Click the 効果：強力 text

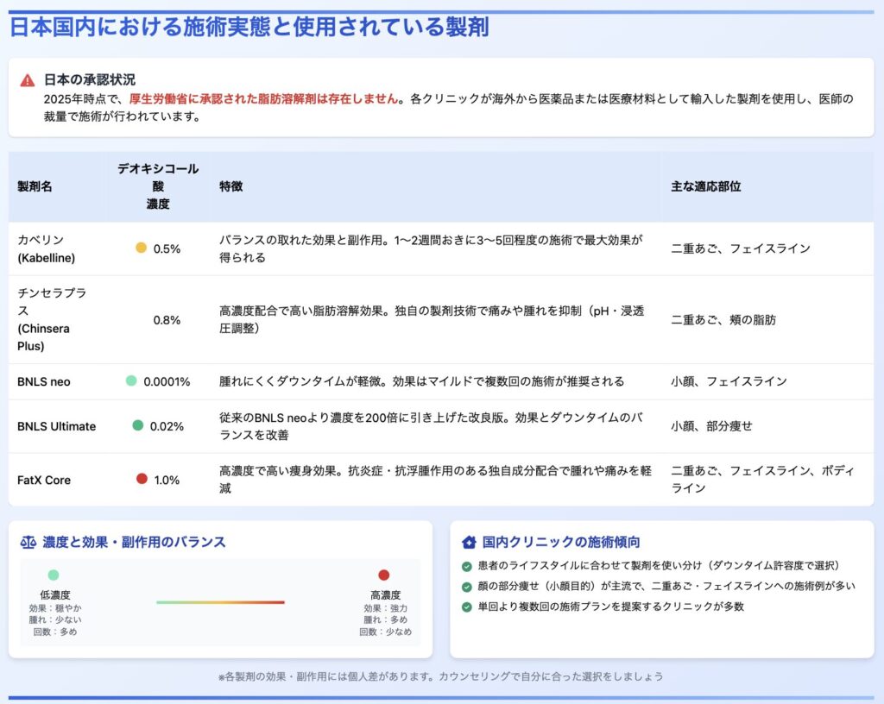386,608
